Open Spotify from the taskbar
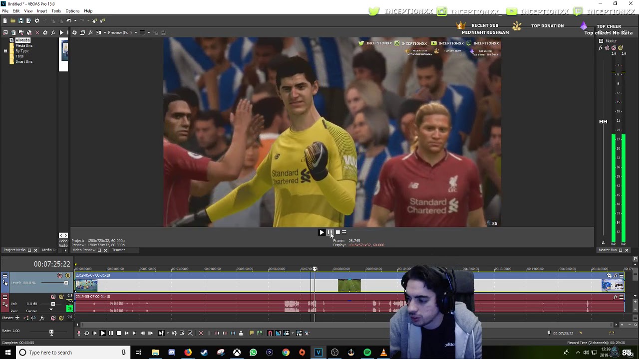Viewport: 639px width, 359px height. click(x=367, y=353)
